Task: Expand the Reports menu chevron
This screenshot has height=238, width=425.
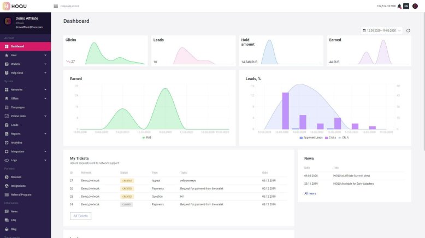Action: coord(45,134)
